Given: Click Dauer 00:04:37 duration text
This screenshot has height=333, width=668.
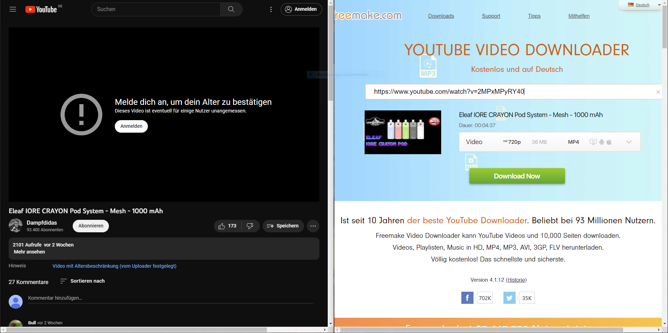Looking at the screenshot, I should click(477, 125).
